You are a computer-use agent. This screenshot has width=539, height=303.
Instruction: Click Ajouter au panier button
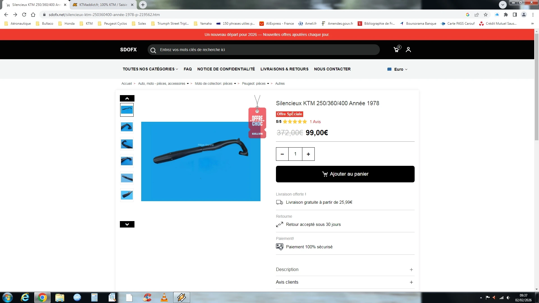345,174
